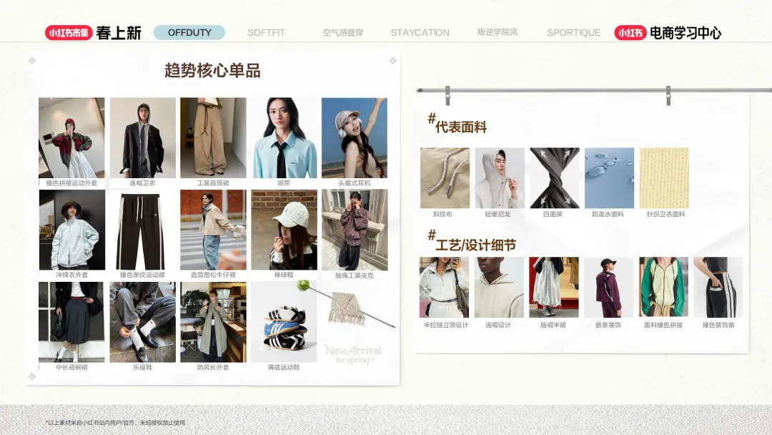Screen dimensions: 772x435
Task: Select the 乐福鞋 product image
Action: coord(143,322)
